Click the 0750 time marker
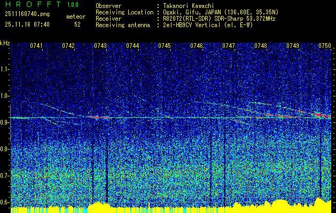 click(325, 46)
